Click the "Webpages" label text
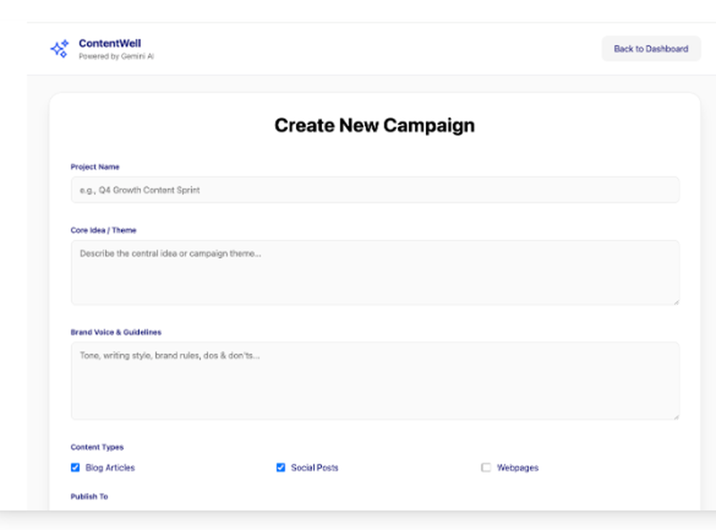 click(x=517, y=468)
